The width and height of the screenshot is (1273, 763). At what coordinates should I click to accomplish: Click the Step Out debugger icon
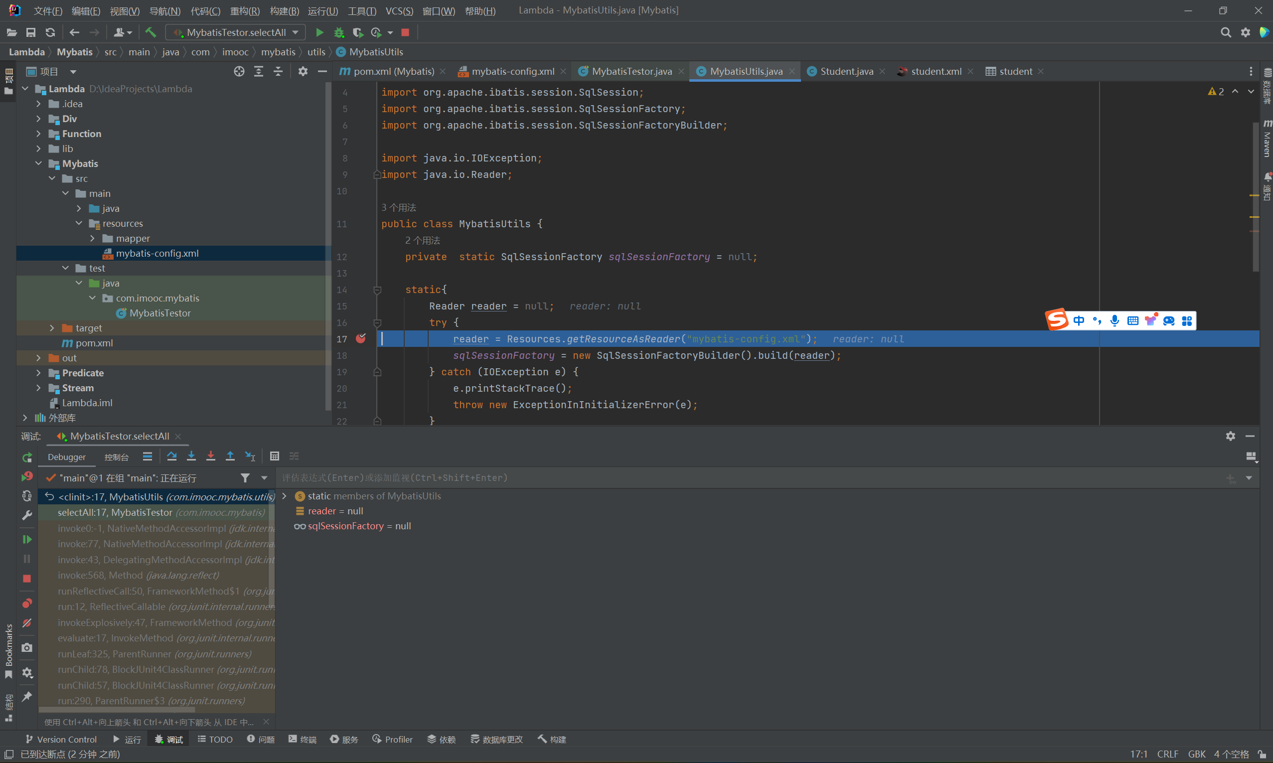click(x=230, y=457)
